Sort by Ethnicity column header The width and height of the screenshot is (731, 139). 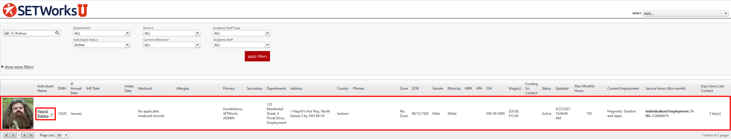coord(454,88)
